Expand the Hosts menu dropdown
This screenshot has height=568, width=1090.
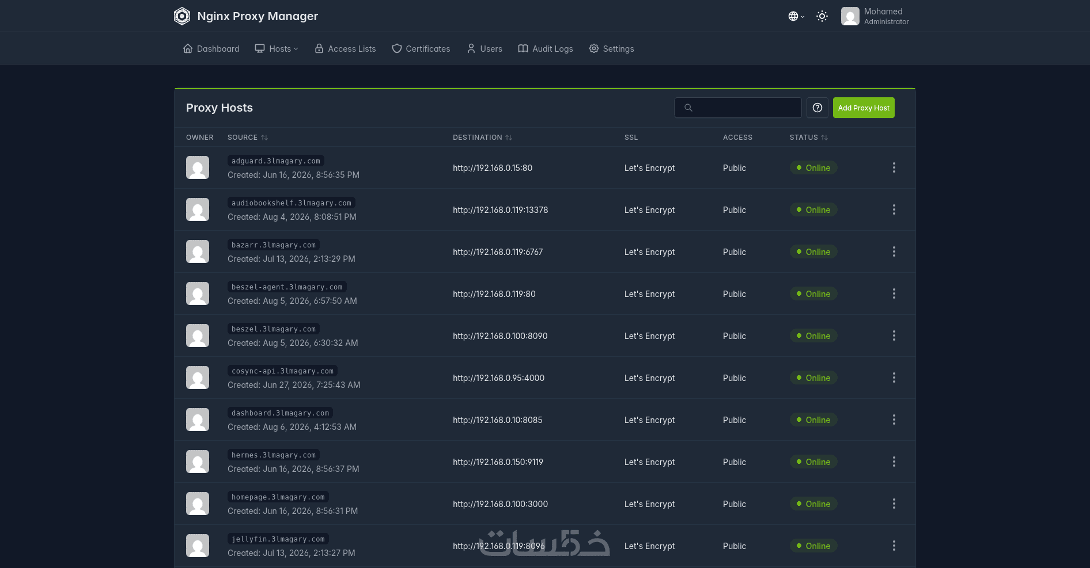coord(277,49)
